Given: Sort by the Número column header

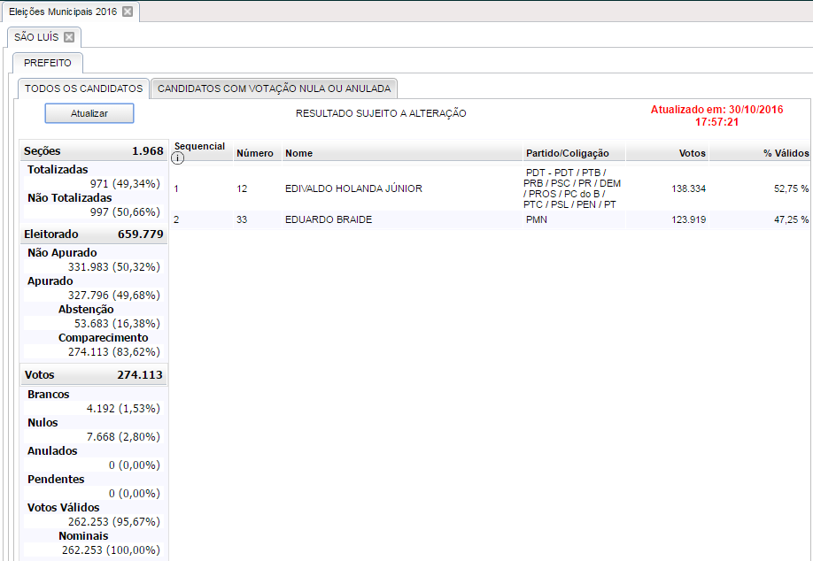Looking at the screenshot, I should 254,153.
